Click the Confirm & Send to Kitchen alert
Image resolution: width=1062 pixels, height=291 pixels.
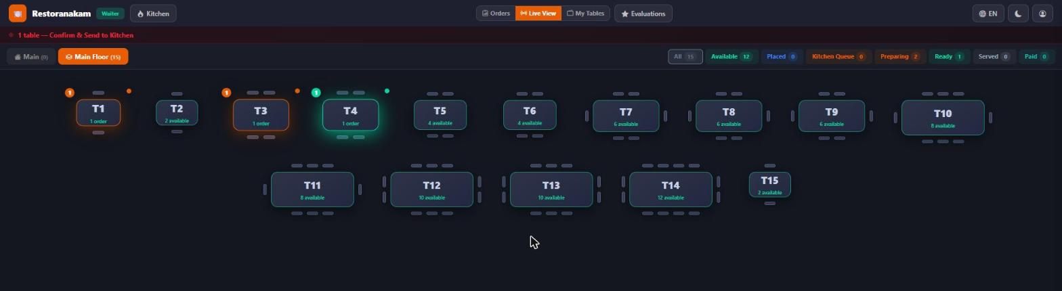coord(75,35)
